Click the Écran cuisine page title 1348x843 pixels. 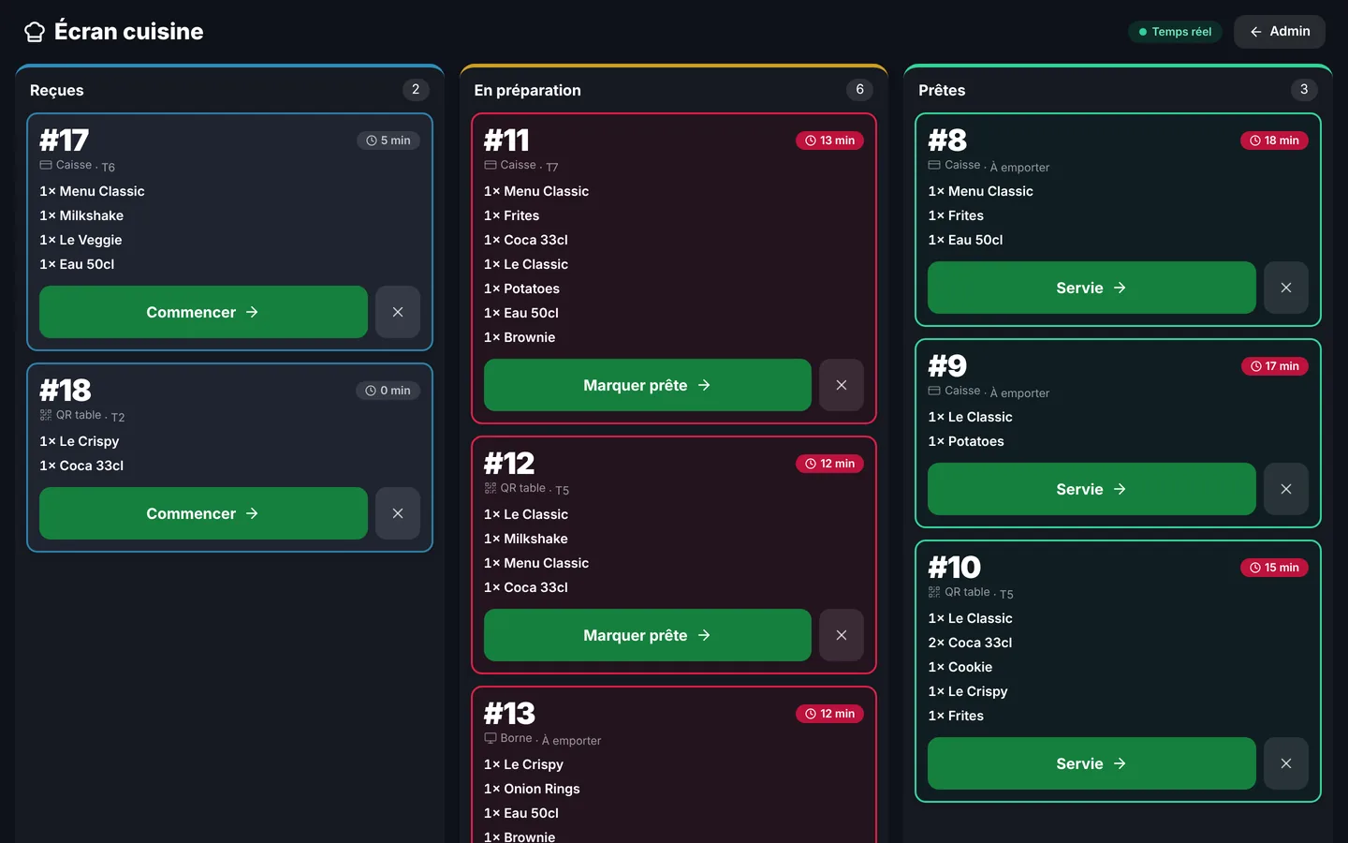(x=129, y=32)
